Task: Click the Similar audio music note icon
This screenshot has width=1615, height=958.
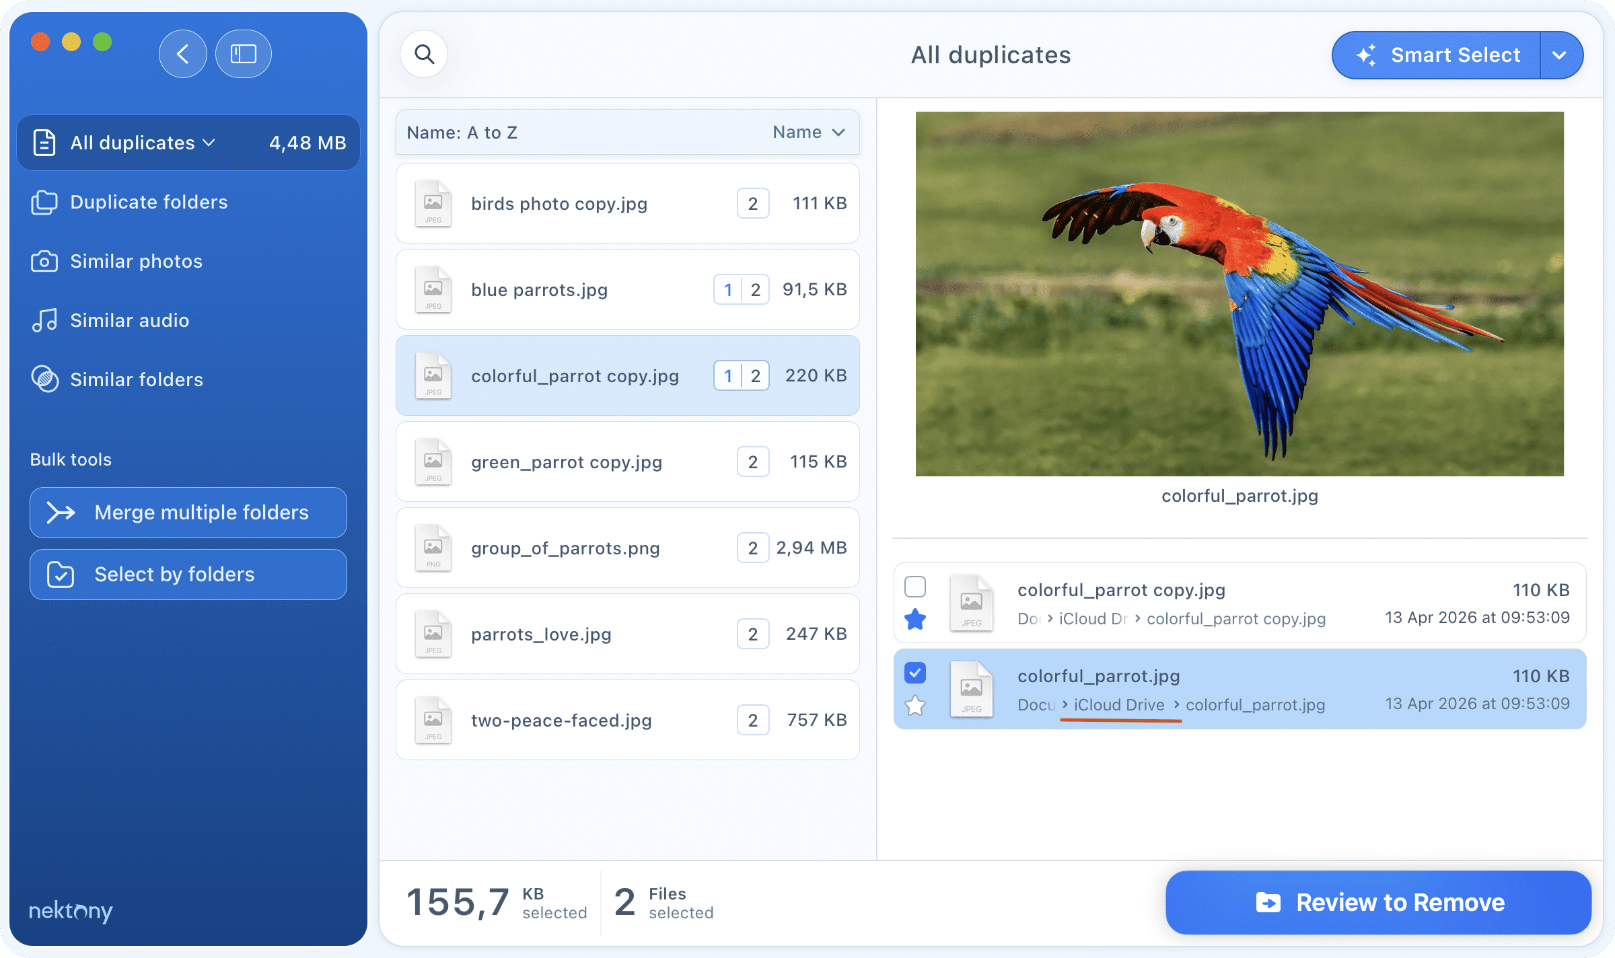Action: click(44, 320)
